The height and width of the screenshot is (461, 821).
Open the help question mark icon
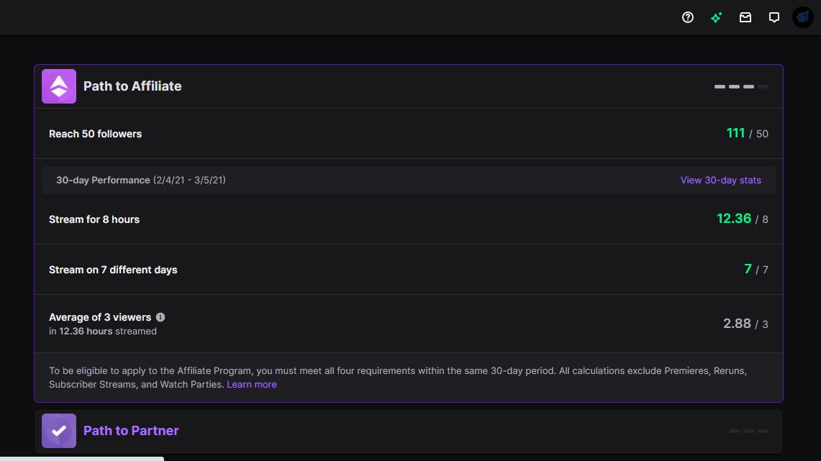point(687,17)
